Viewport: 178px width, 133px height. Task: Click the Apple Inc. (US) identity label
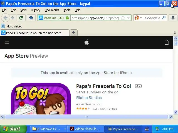(x=54, y=18)
